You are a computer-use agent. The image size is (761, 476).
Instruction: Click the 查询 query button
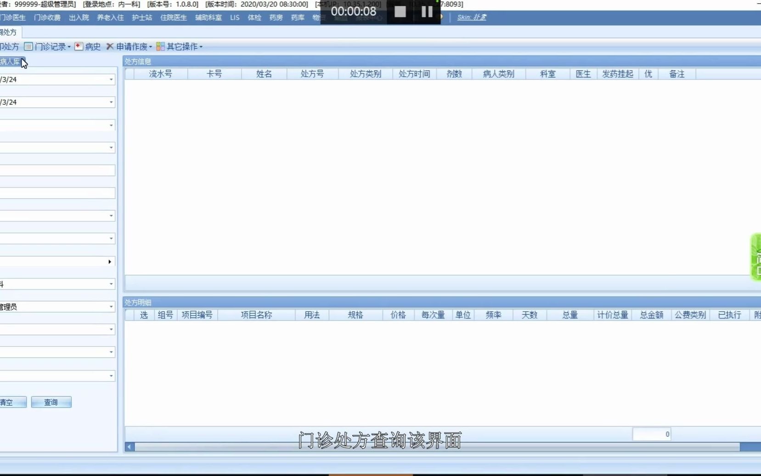point(51,402)
